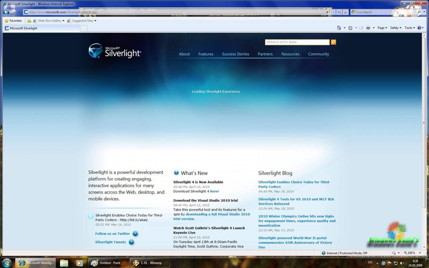Viewport: 429px width, 268px height.
Task: Click the page vertical scrollbar thumb
Action: pyautogui.click(x=424, y=122)
